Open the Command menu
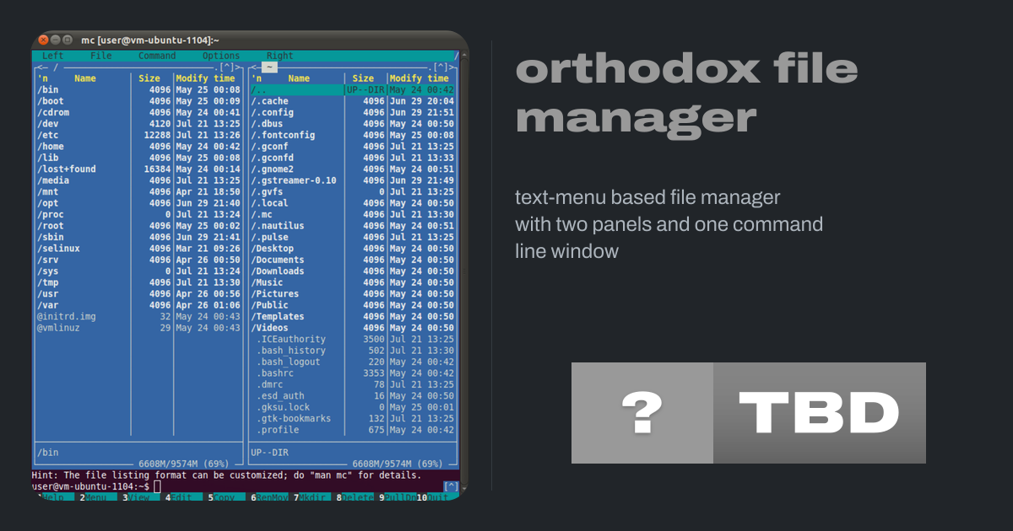Image resolution: width=1013 pixels, height=531 pixels. [x=157, y=56]
